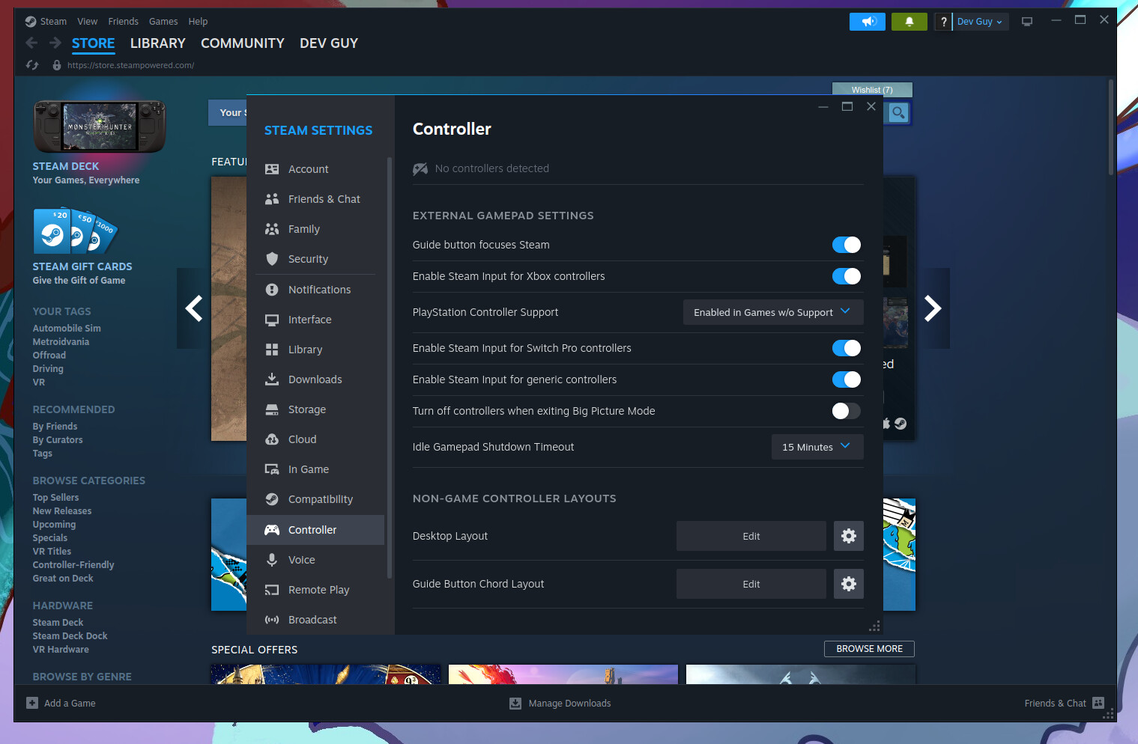Click the Metroidvania tag link
The height and width of the screenshot is (744, 1138).
(61, 342)
